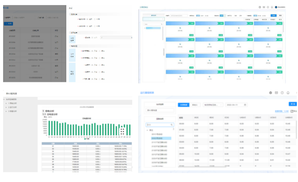Click the help icon in 计费控制台 header
This screenshot has width=298, height=182.
pos(260,7)
